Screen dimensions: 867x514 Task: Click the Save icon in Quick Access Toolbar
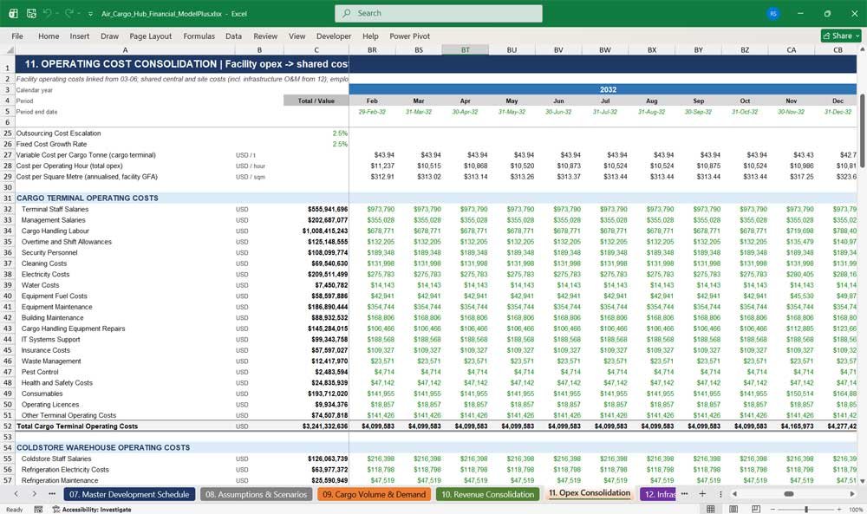coord(31,13)
